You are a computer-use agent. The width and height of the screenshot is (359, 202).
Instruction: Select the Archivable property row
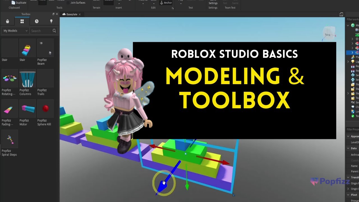pyautogui.click(x=352, y=155)
